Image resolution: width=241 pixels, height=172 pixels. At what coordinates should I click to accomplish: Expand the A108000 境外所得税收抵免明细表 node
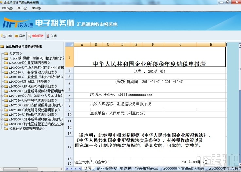pos(2,119)
